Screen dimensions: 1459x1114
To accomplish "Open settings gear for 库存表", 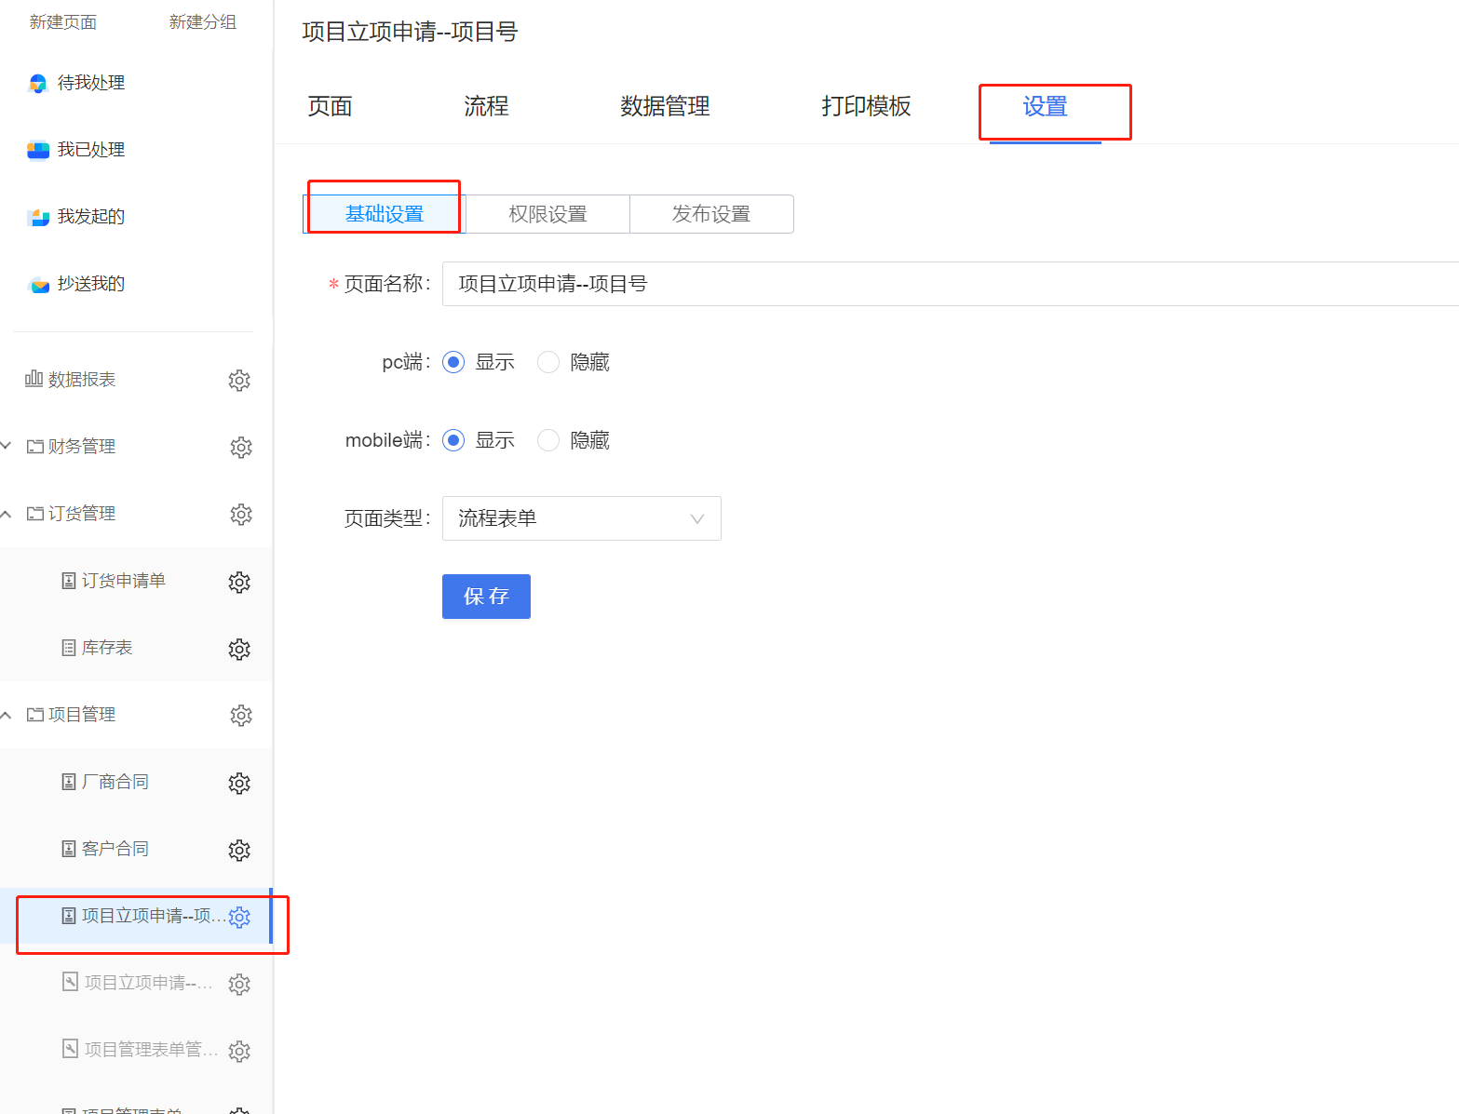I will [x=239, y=649].
